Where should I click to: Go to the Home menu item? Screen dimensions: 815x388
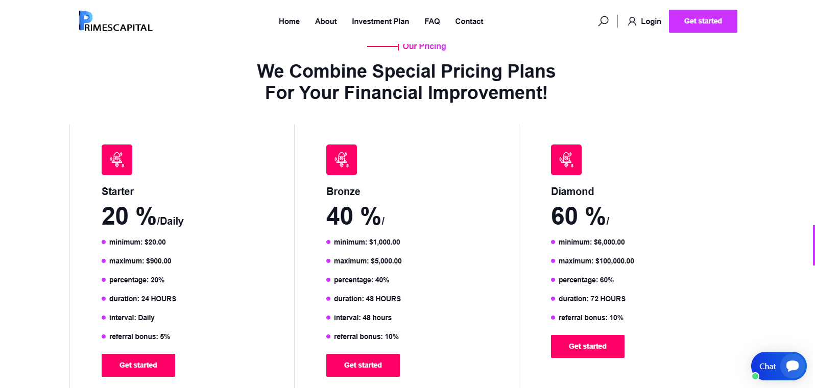point(289,21)
